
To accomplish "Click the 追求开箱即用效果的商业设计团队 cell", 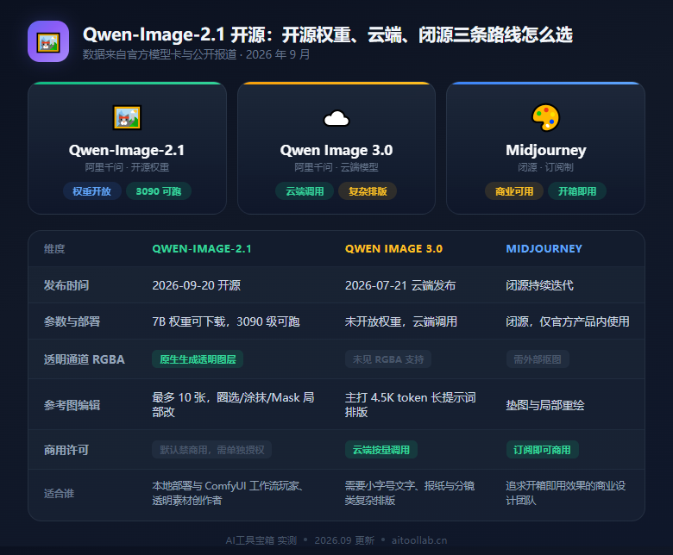I will pos(566,493).
